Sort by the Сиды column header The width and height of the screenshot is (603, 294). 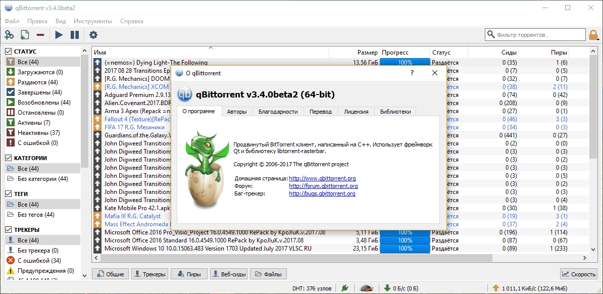[493, 53]
